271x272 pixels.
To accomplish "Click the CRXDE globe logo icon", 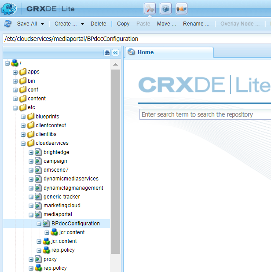I will pyautogui.click(x=9, y=9).
